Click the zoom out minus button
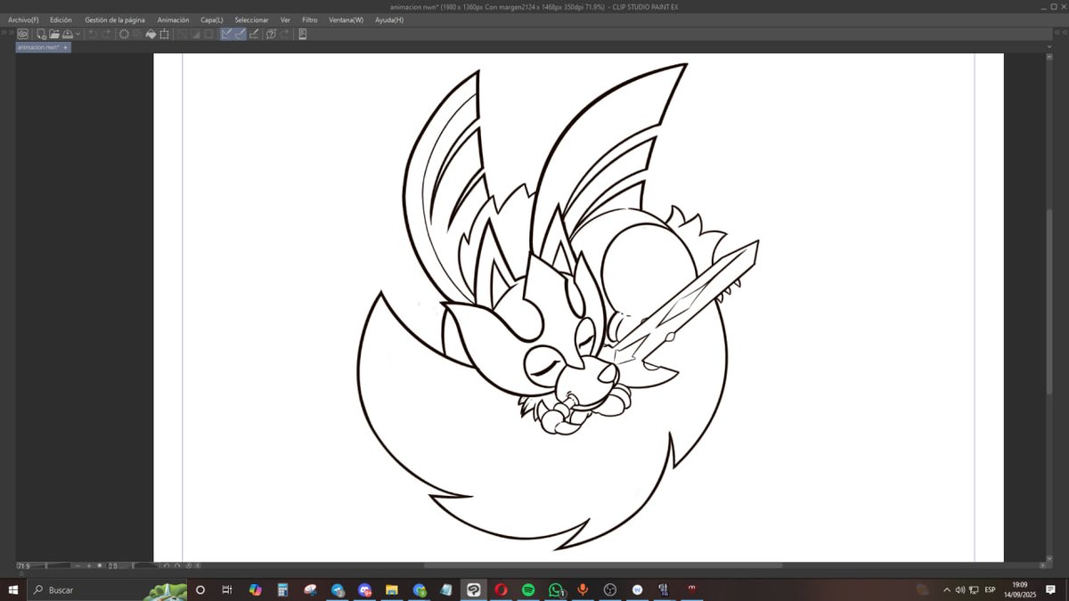Screen dimensions: 1069x601 tap(78, 566)
